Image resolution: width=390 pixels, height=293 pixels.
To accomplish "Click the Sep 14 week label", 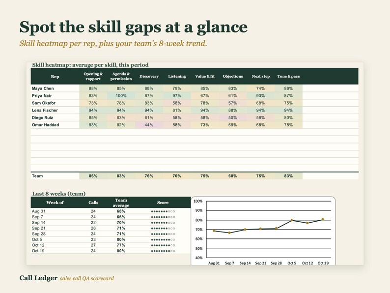I will (38, 223).
